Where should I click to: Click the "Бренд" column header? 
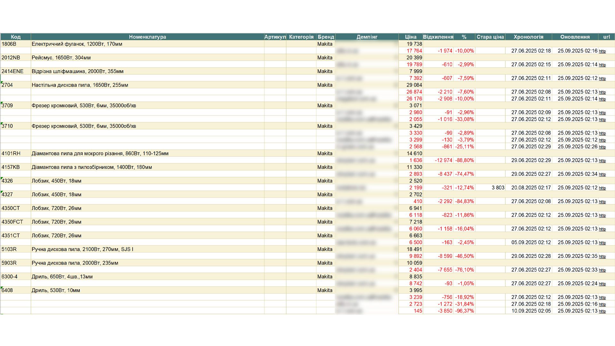tap(326, 37)
